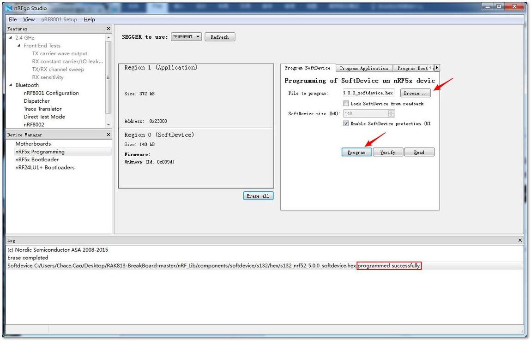Open the SEGGER to use dropdown
Screen dimensions: 531x341
(x=186, y=37)
